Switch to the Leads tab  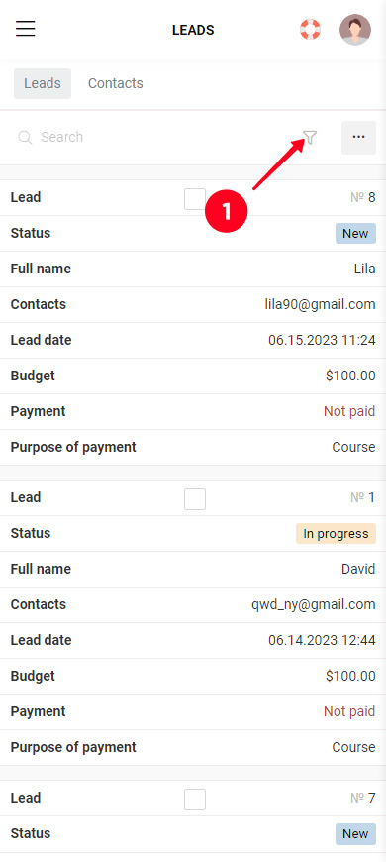point(43,83)
